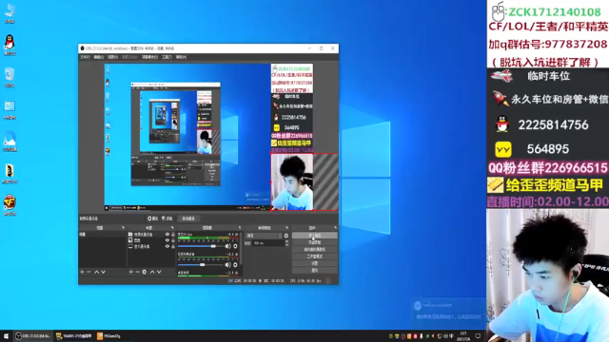Image resolution: width=609 pixels, height=342 pixels.
Task: Move scene up in Scenes panel
Action: [x=97, y=272]
